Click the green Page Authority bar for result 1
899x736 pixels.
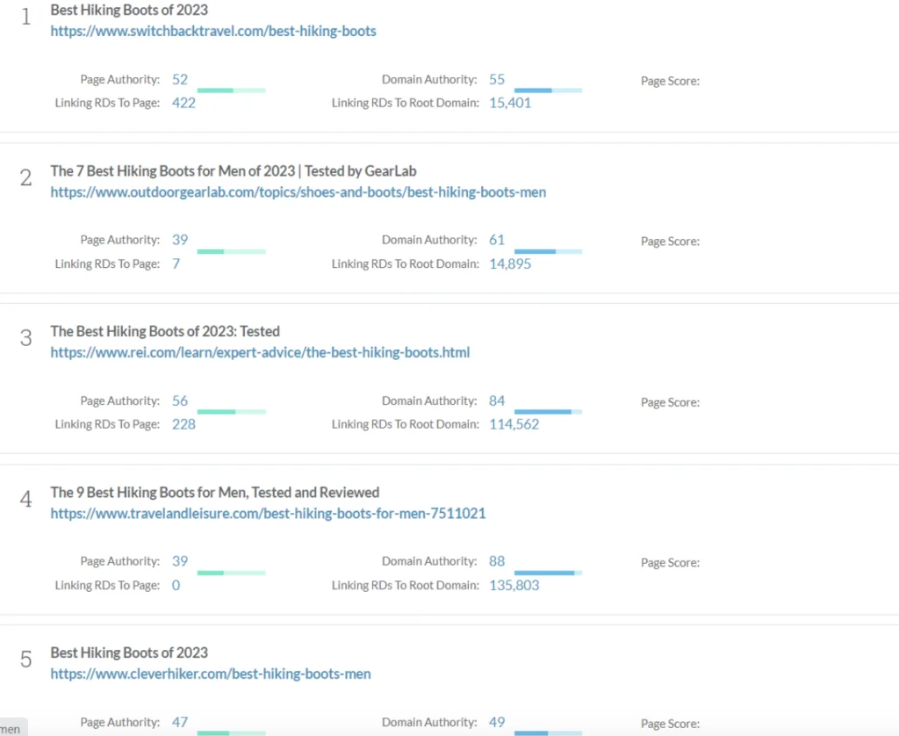click(231, 90)
